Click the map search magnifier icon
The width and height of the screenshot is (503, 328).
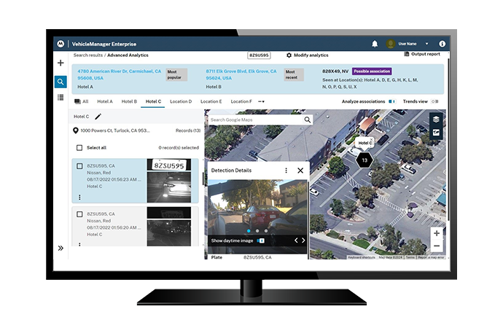tap(308, 120)
